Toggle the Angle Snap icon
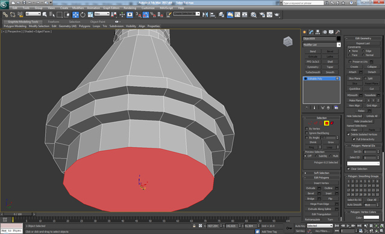This screenshot has width=385, height=234. [x=146, y=14]
